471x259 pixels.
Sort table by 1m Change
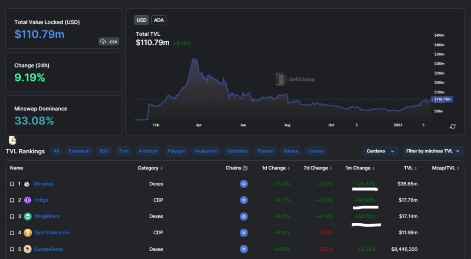(x=360, y=168)
